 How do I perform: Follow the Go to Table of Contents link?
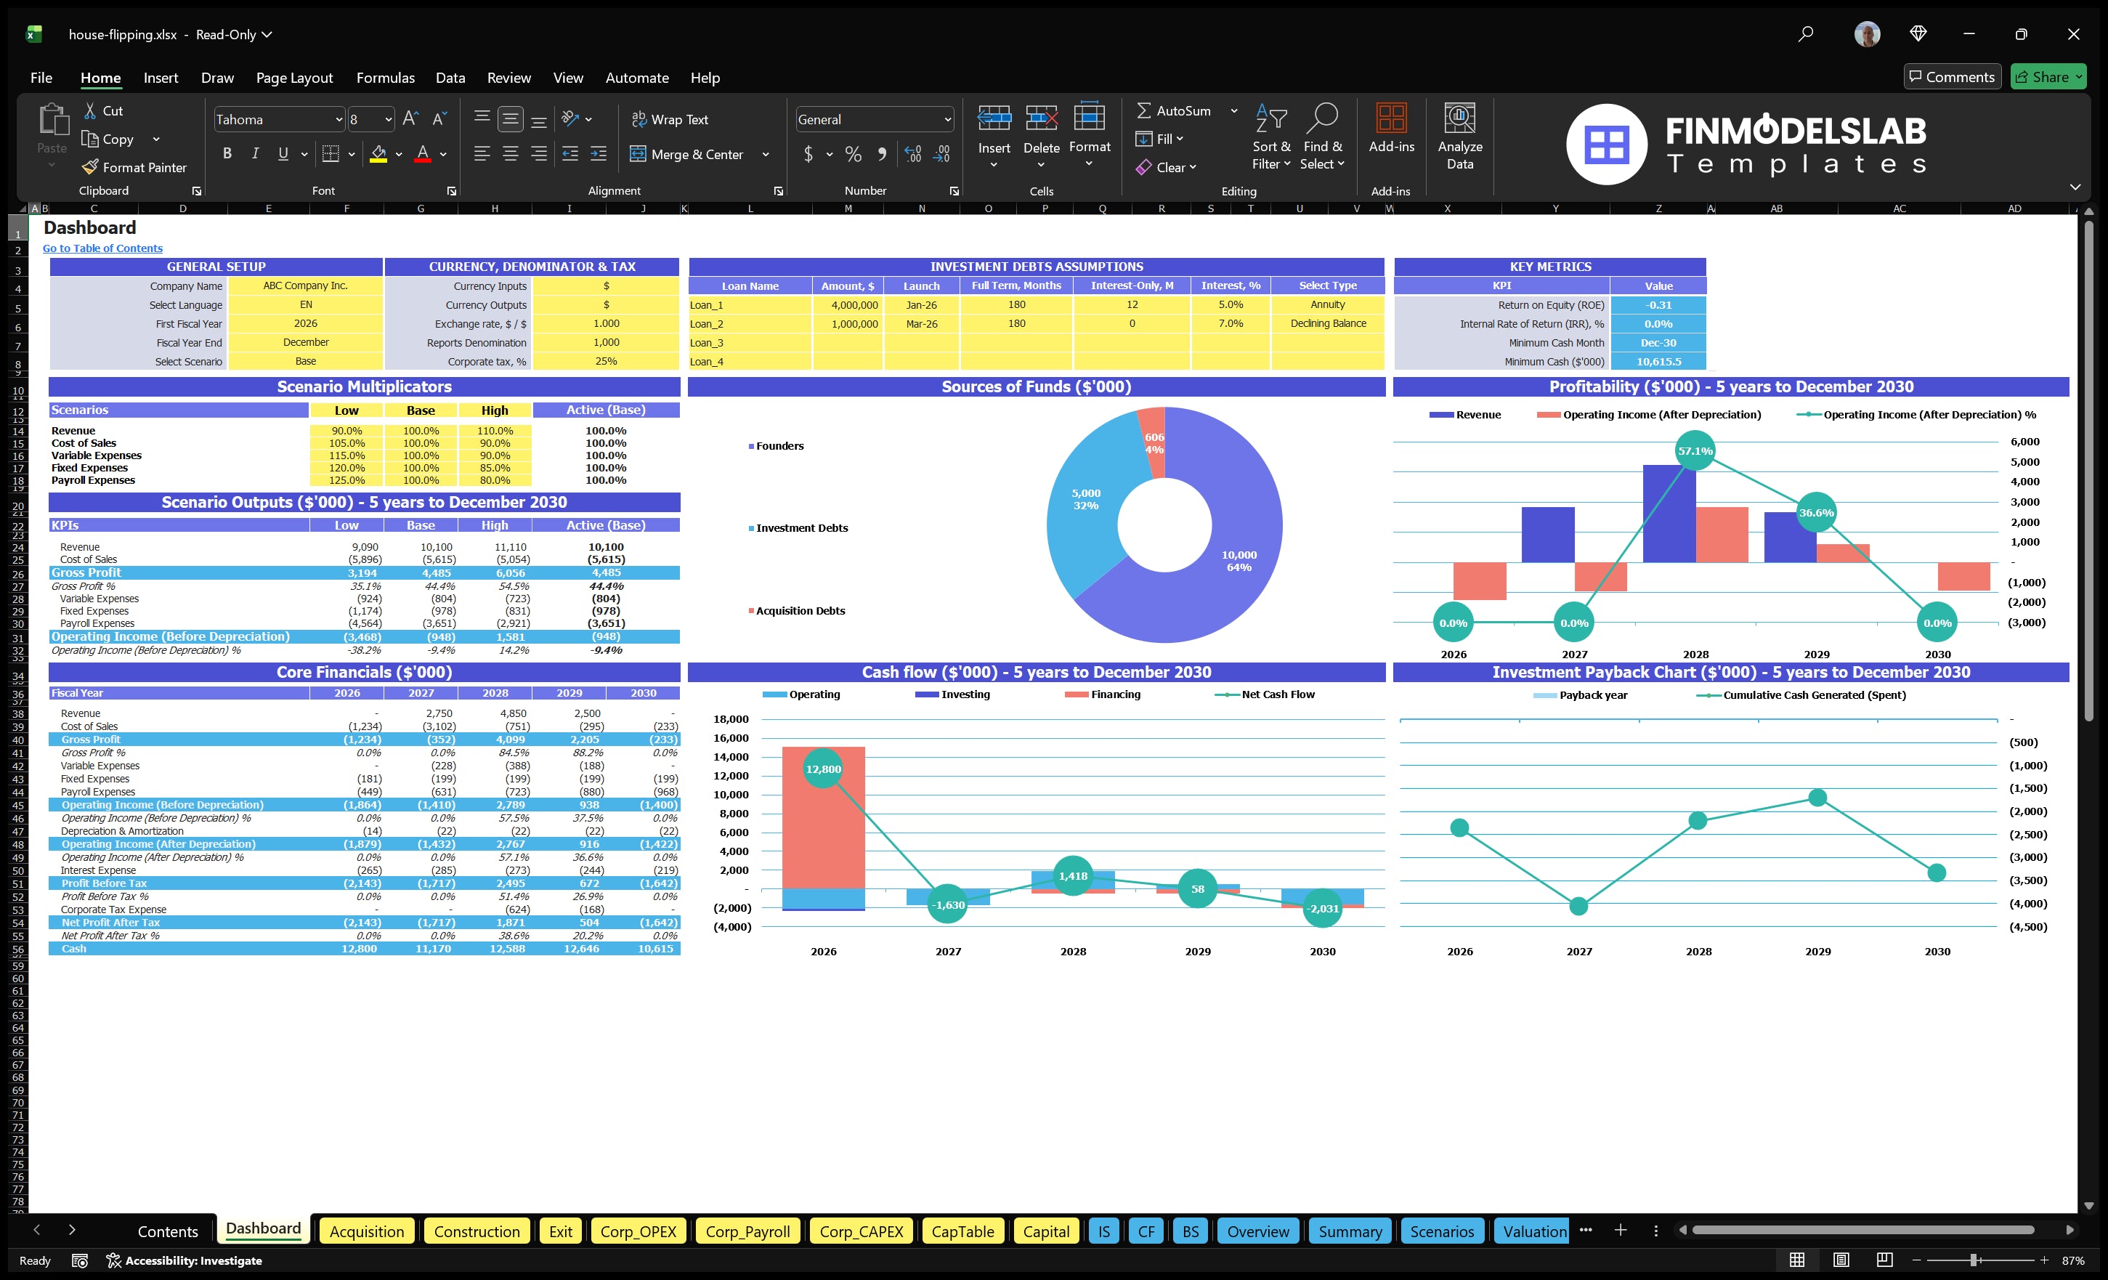coord(102,248)
